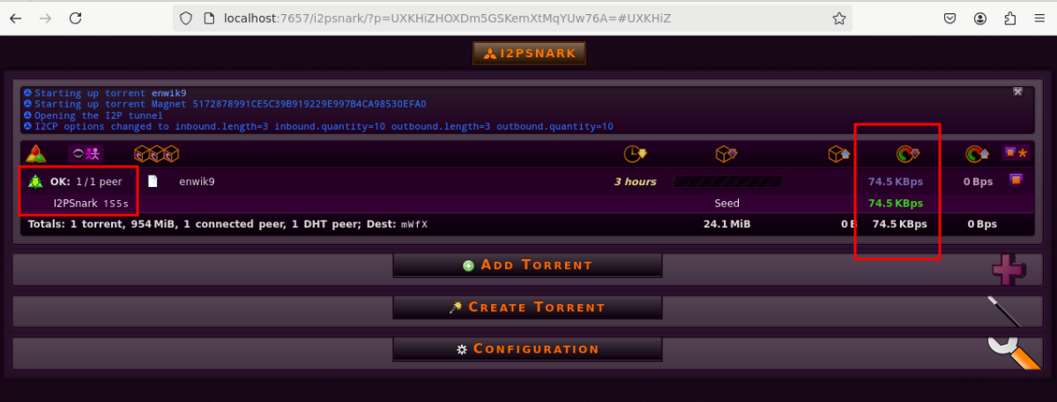1057x402 pixels.
Task: Click the purple plus icon beside Add Torrent
Action: point(1009,269)
